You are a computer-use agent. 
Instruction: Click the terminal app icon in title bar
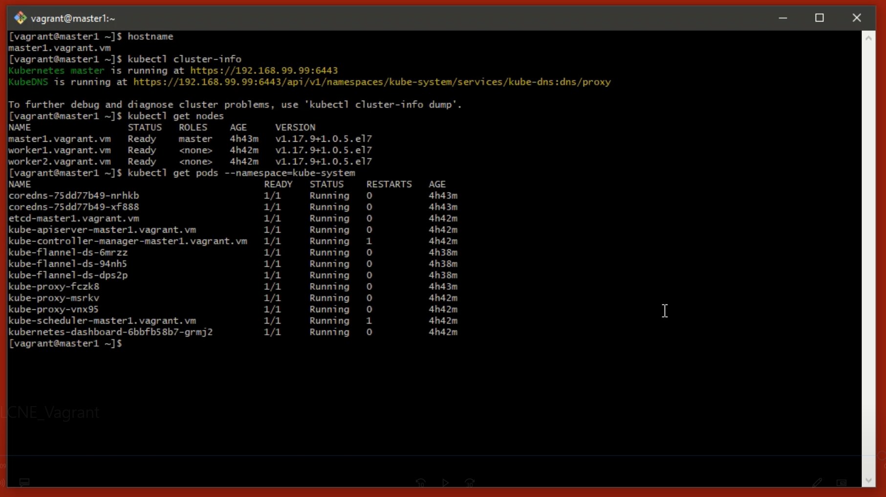pyautogui.click(x=20, y=18)
